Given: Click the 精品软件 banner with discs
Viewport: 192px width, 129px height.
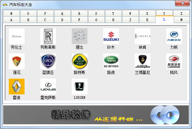Looking at the screenshot, I should [96, 115].
